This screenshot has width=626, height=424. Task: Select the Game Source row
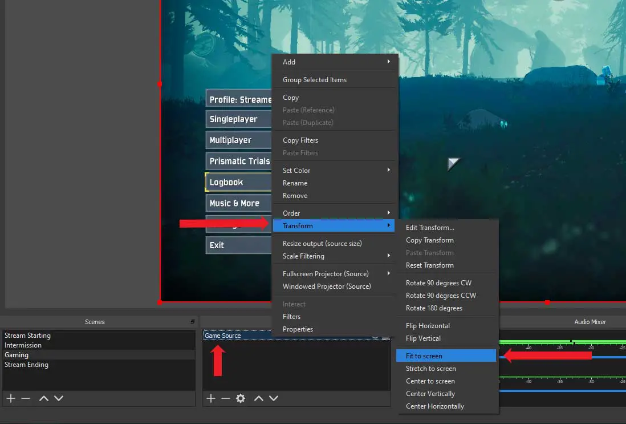296,336
